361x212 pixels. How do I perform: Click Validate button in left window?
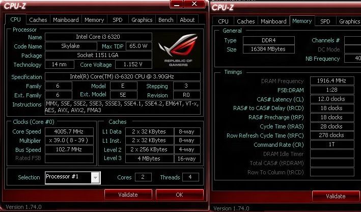point(128,195)
